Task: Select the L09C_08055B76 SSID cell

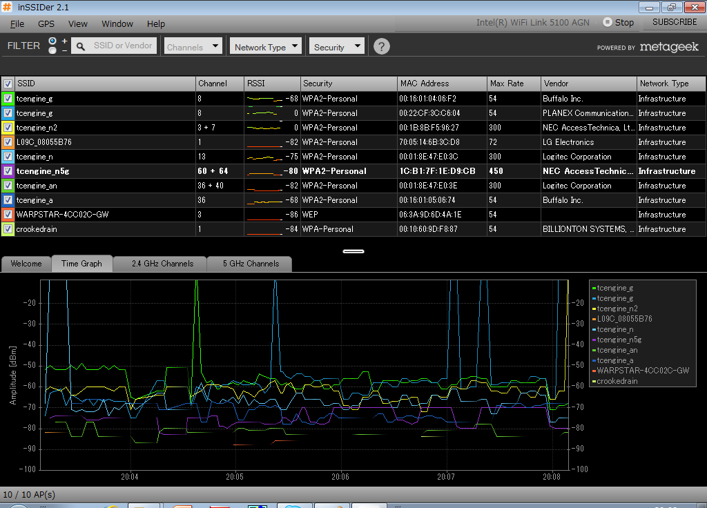Action: 43,142
